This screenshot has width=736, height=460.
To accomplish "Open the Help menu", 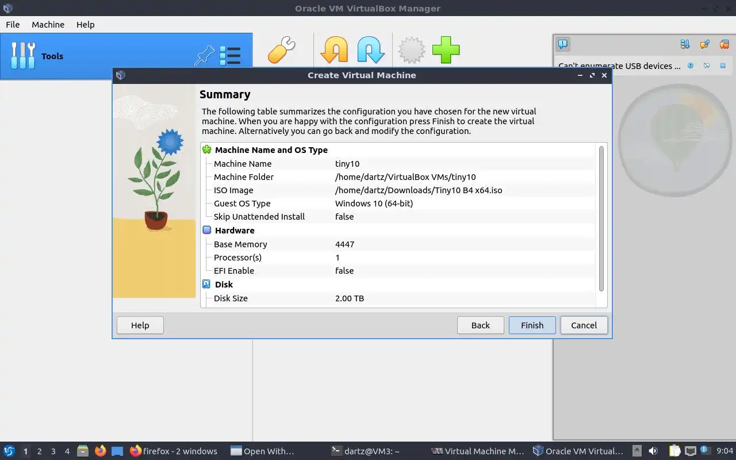I will [x=85, y=24].
